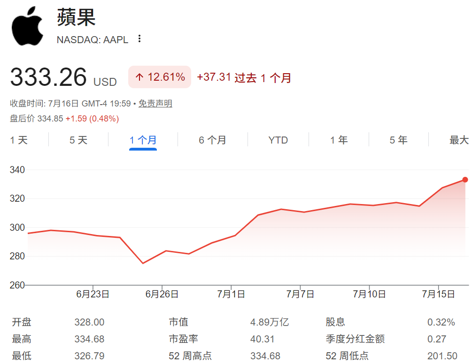Click the 蘋果 company name heading
Image resolution: width=472 pixels, height=364 pixels.
(x=76, y=17)
